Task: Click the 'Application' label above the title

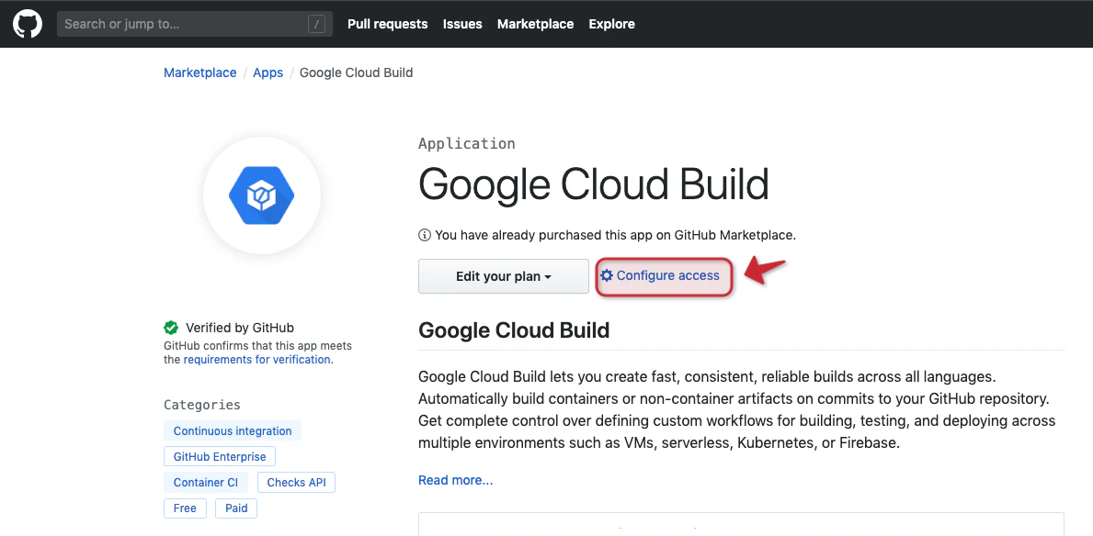Action: (x=466, y=143)
